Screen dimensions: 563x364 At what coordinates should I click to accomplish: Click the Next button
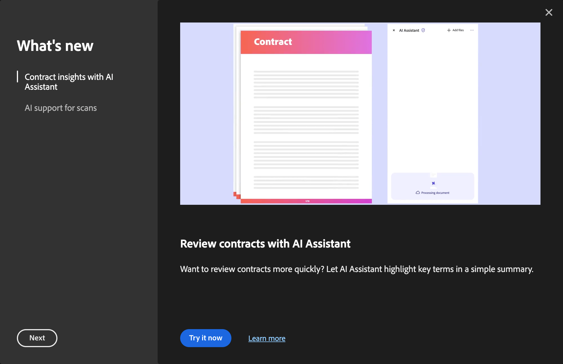[37, 338]
